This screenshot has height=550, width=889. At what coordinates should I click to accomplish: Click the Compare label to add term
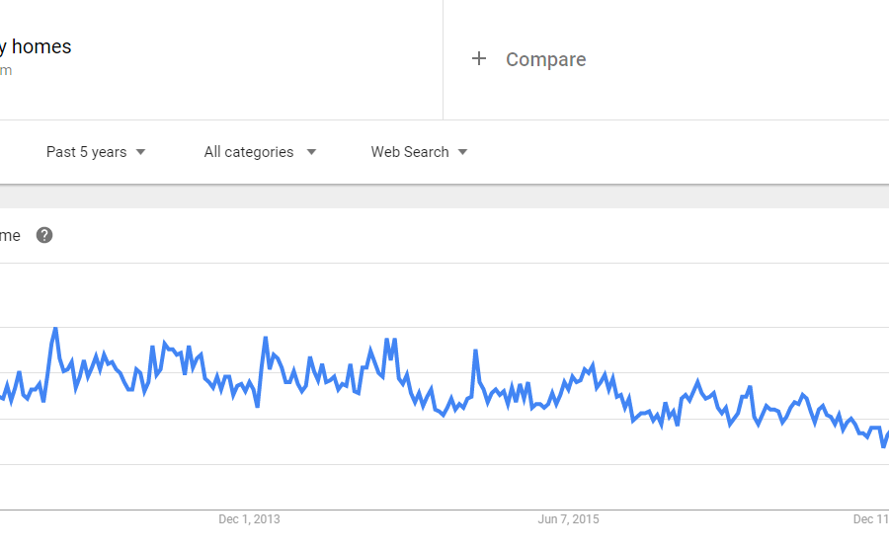[545, 59]
